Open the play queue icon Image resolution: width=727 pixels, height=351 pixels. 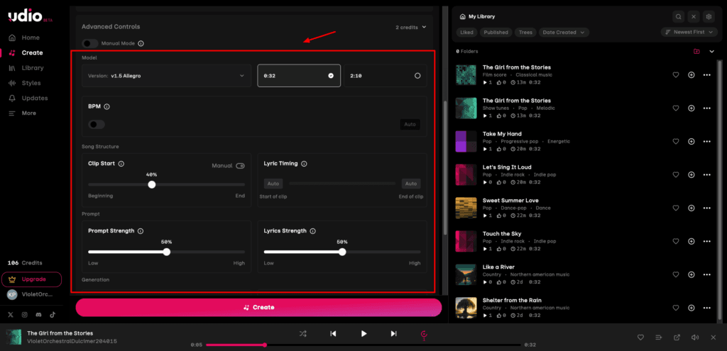(658, 338)
